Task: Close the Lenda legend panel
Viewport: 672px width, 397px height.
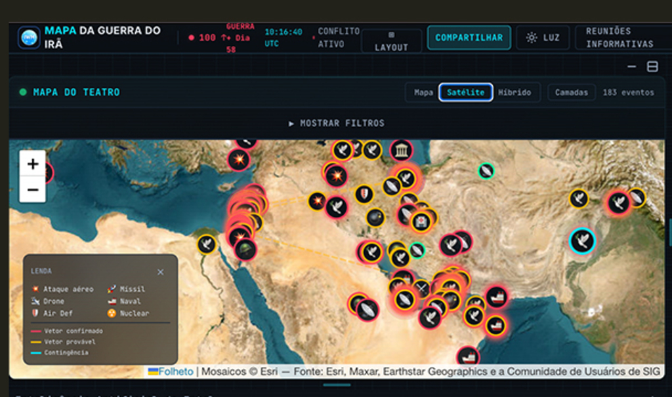Action: point(161,272)
